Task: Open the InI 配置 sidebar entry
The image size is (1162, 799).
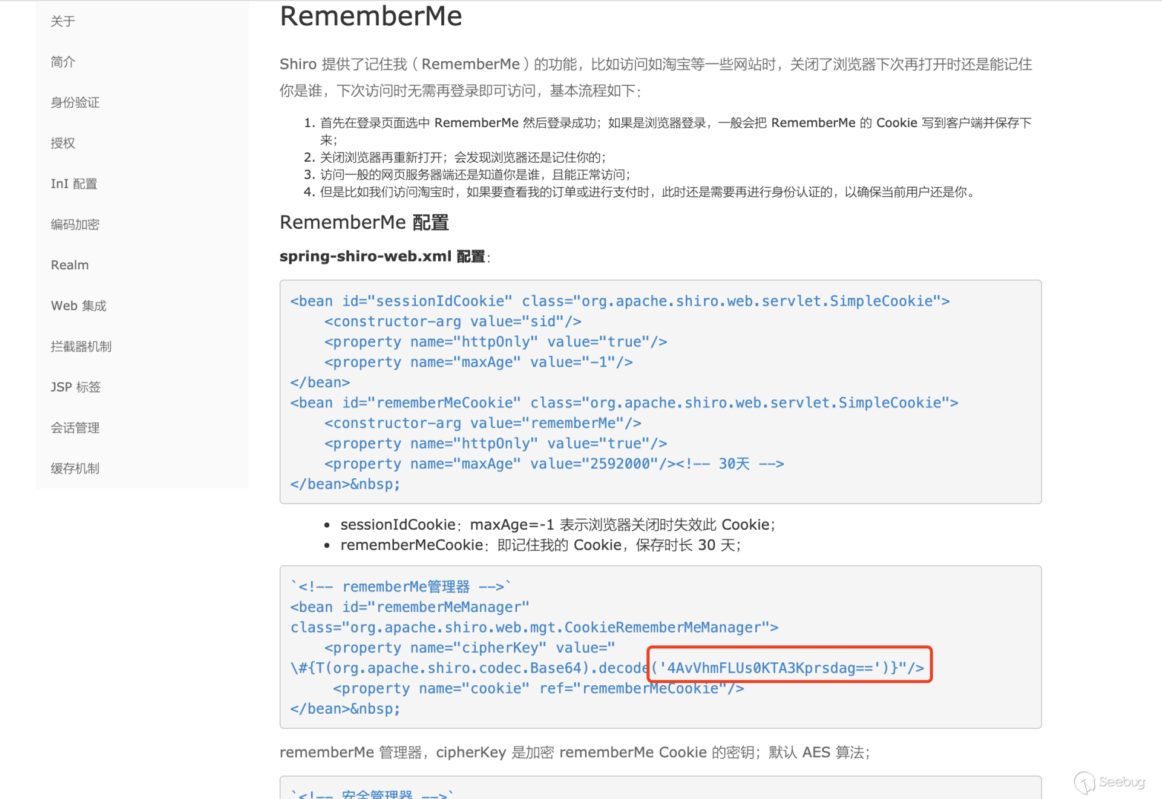Action: (x=74, y=183)
